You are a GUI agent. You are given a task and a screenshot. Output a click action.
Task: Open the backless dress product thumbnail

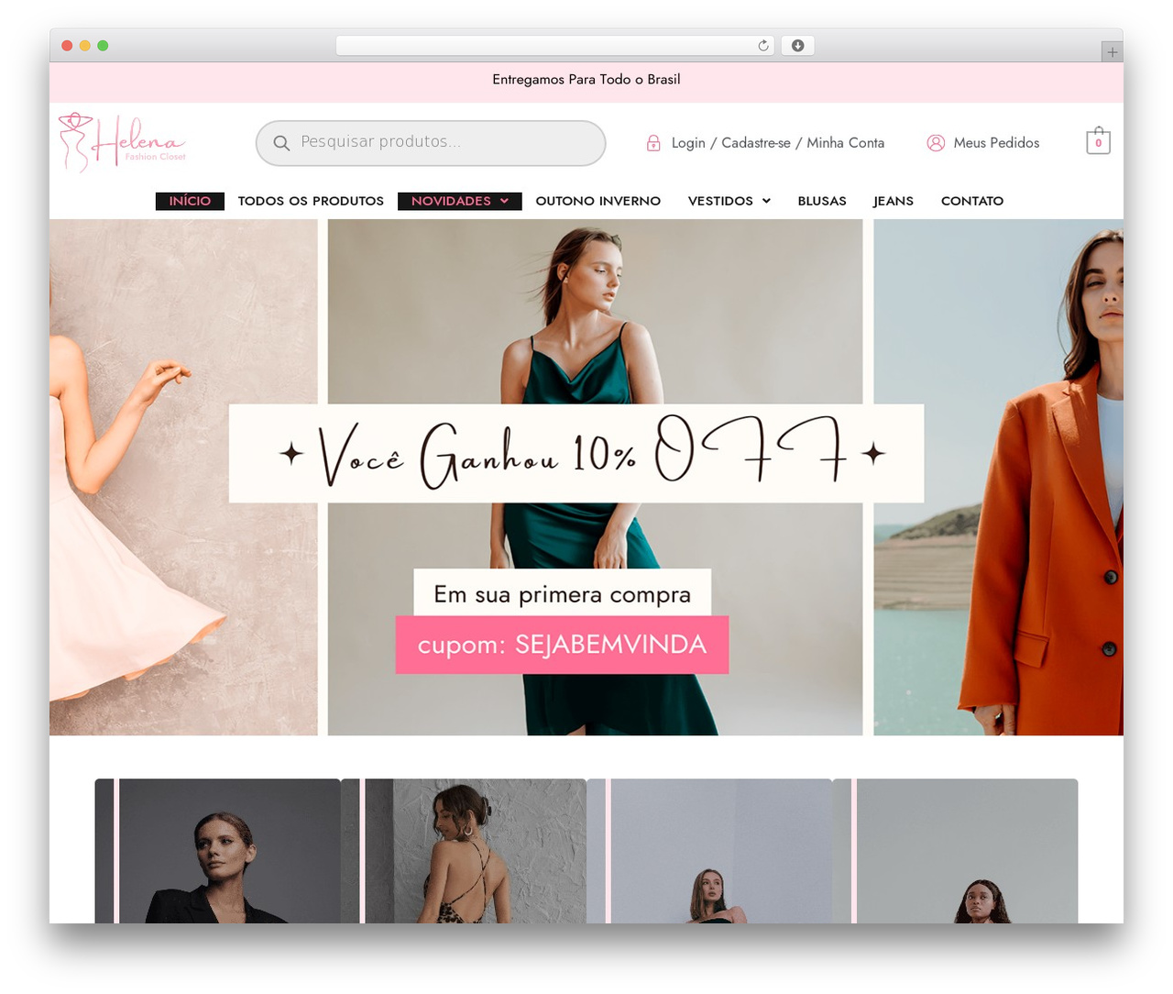click(464, 851)
